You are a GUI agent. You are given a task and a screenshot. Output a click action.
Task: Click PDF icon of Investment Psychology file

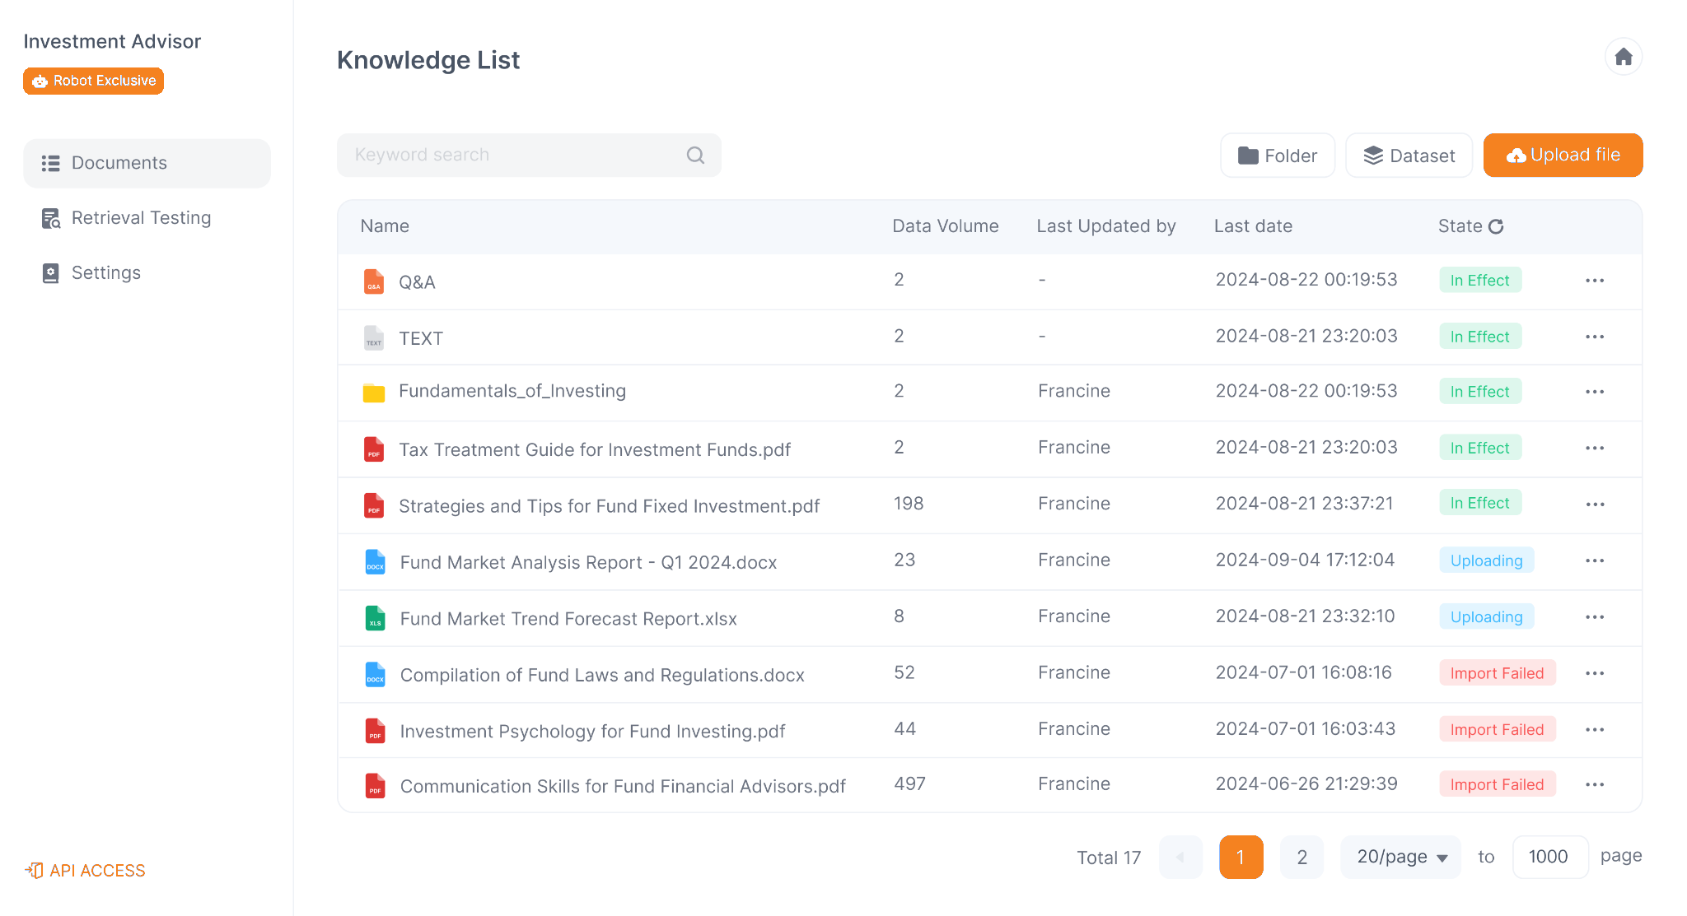375,731
